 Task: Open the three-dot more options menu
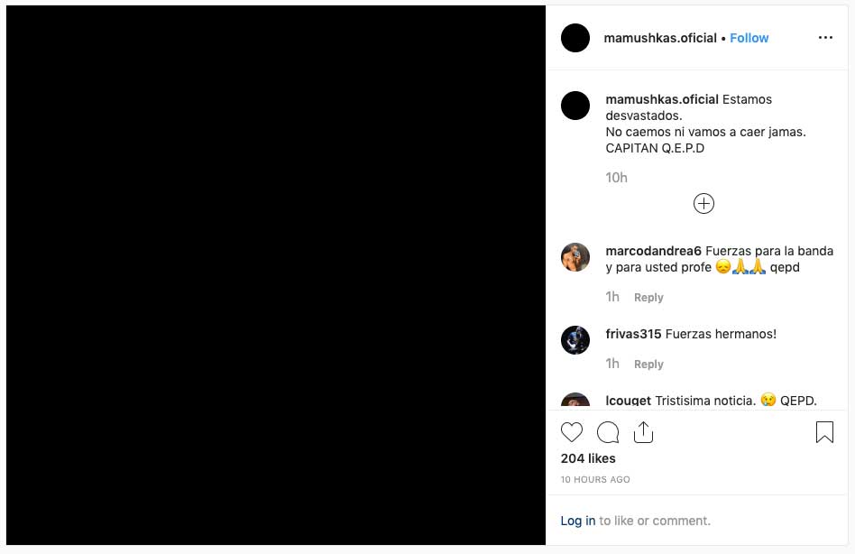click(x=825, y=38)
